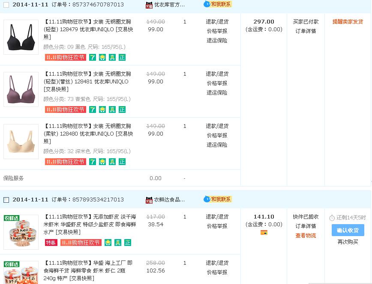The width and height of the screenshot is (372, 284).
Task: Open 订单详情 for the 297.00 order
Action: click(x=306, y=31)
